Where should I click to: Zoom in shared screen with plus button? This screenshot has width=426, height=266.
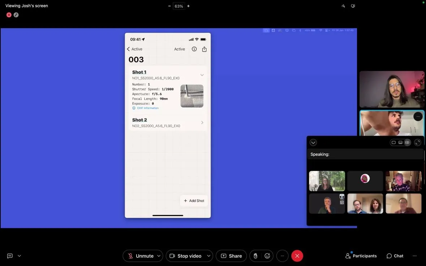[x=188, y=6]
